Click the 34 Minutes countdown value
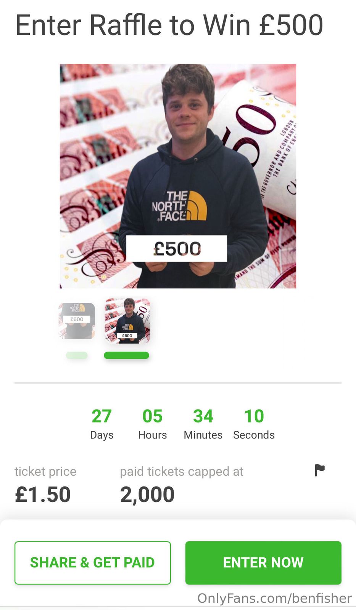Screen dimensions: 356x610 pos(203,416)
